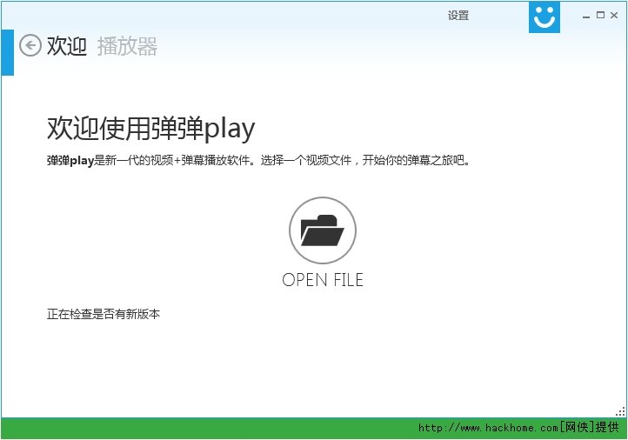The width and height of the screenshot is (628, 440).
Task: Click the back arrow circle icon
Action: (30, 45)
